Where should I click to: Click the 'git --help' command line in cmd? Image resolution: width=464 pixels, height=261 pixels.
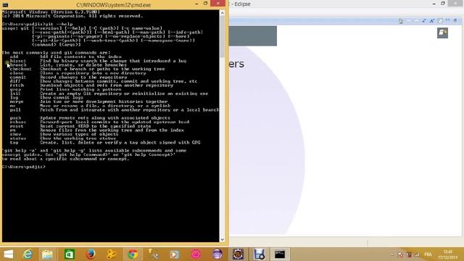point(37,24)
